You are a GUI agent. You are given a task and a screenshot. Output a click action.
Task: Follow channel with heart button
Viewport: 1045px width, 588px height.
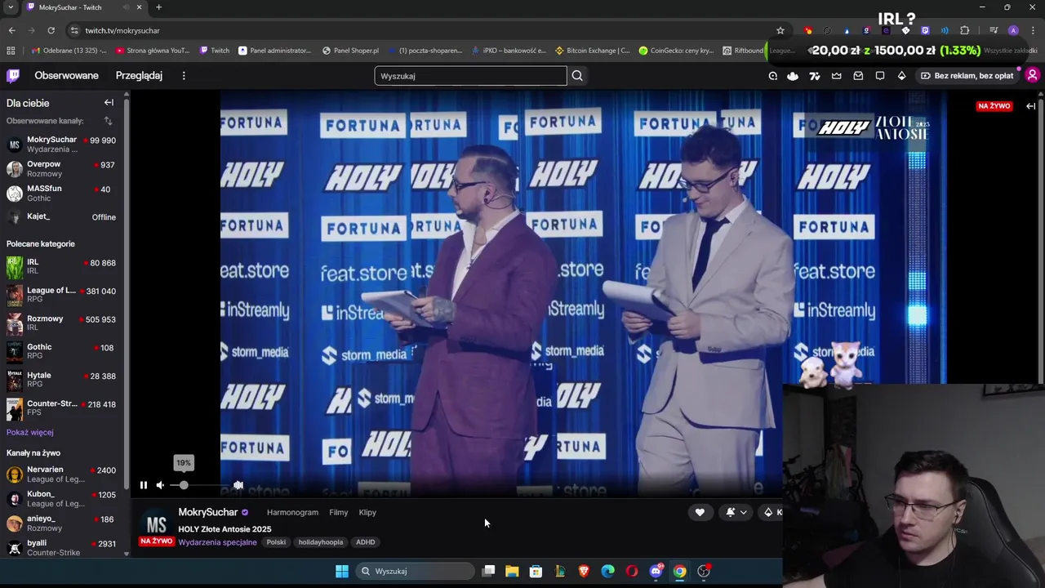pyautogui.click(x=700, y=512)
